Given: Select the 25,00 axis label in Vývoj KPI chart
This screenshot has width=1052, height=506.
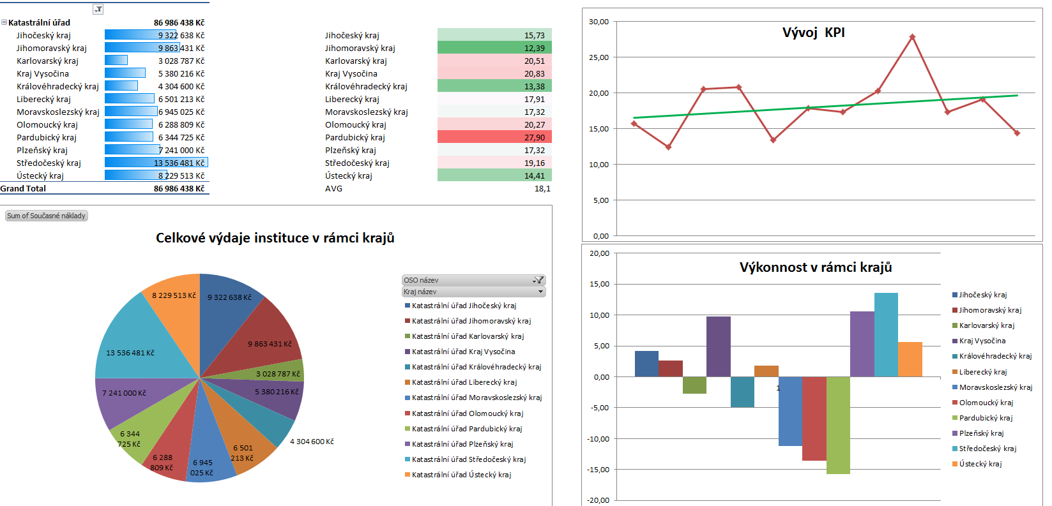Looking at the screenshot, I should tap(598, 57).
